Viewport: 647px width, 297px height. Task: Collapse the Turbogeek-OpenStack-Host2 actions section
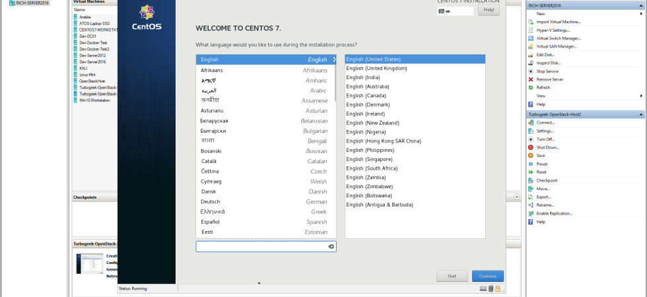(x=641, y=114)
